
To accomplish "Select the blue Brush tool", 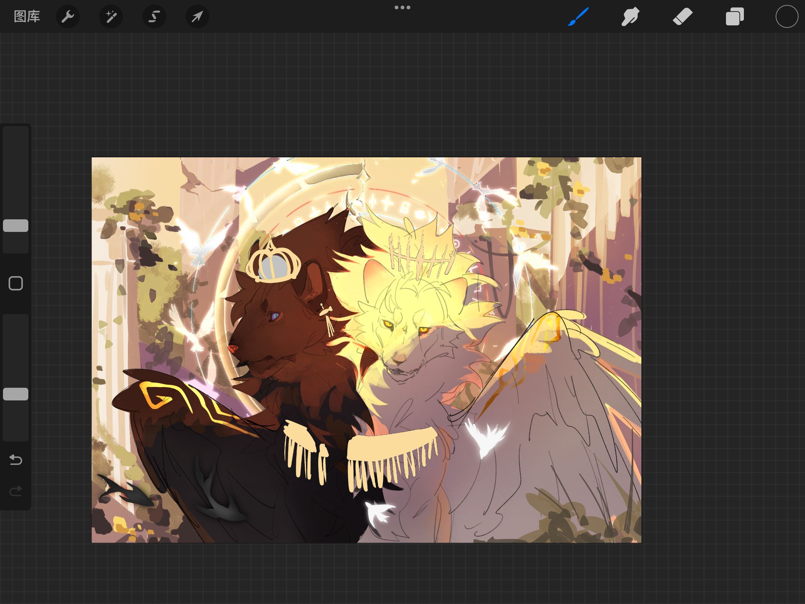I will pos(578,16).
